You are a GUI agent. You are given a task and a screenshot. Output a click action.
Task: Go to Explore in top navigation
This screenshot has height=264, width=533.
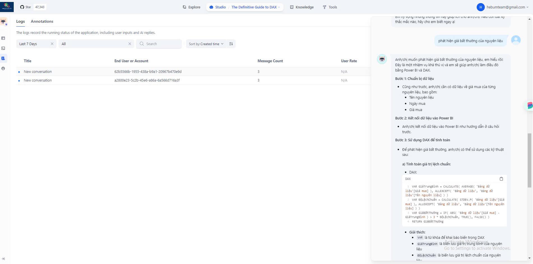tap(191, 7)
